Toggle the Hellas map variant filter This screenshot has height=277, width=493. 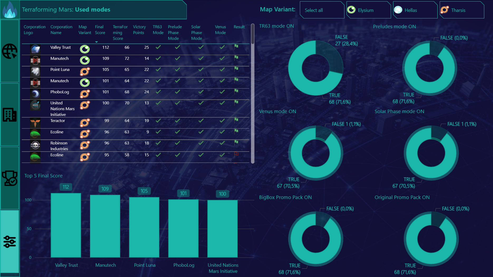click(x=415, y=10)
